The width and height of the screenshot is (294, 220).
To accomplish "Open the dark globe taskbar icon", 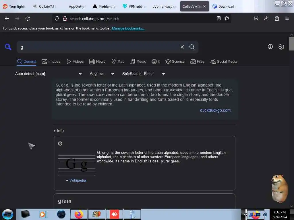I will click(x=61, y=214).
